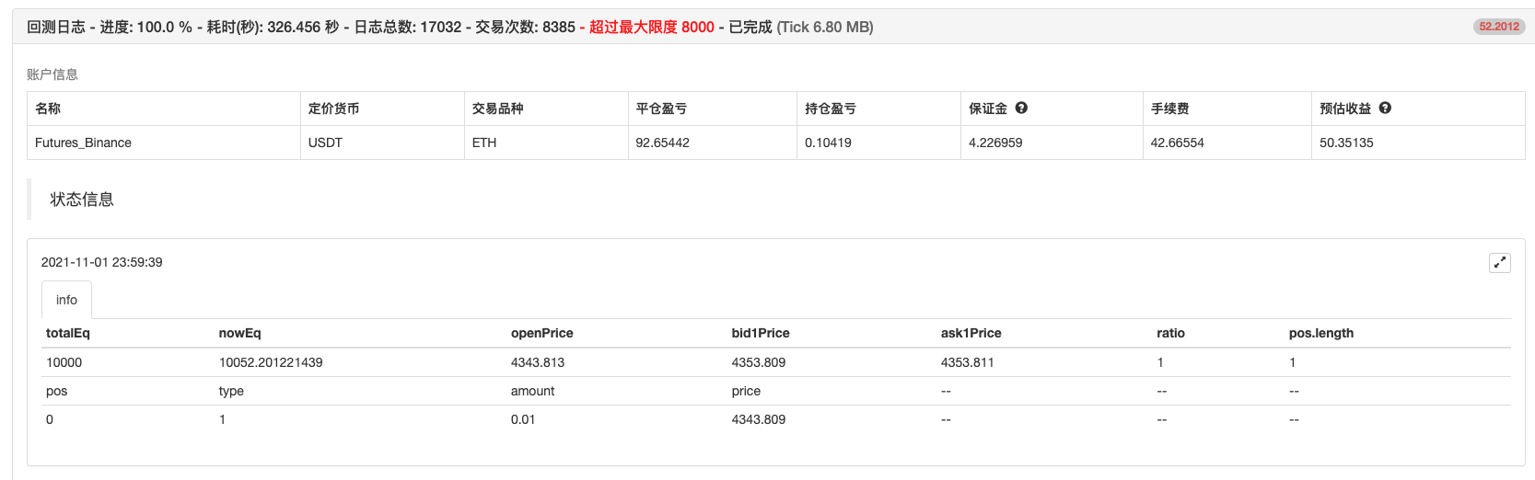Click the Futures_Binance account name cell
Screen dimensions: 1535x480
click(83, 143)
